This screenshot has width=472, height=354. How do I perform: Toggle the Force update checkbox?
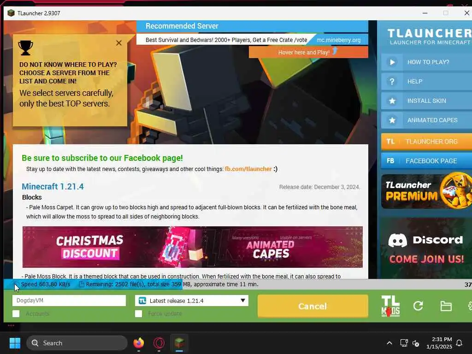coord(138,313)
